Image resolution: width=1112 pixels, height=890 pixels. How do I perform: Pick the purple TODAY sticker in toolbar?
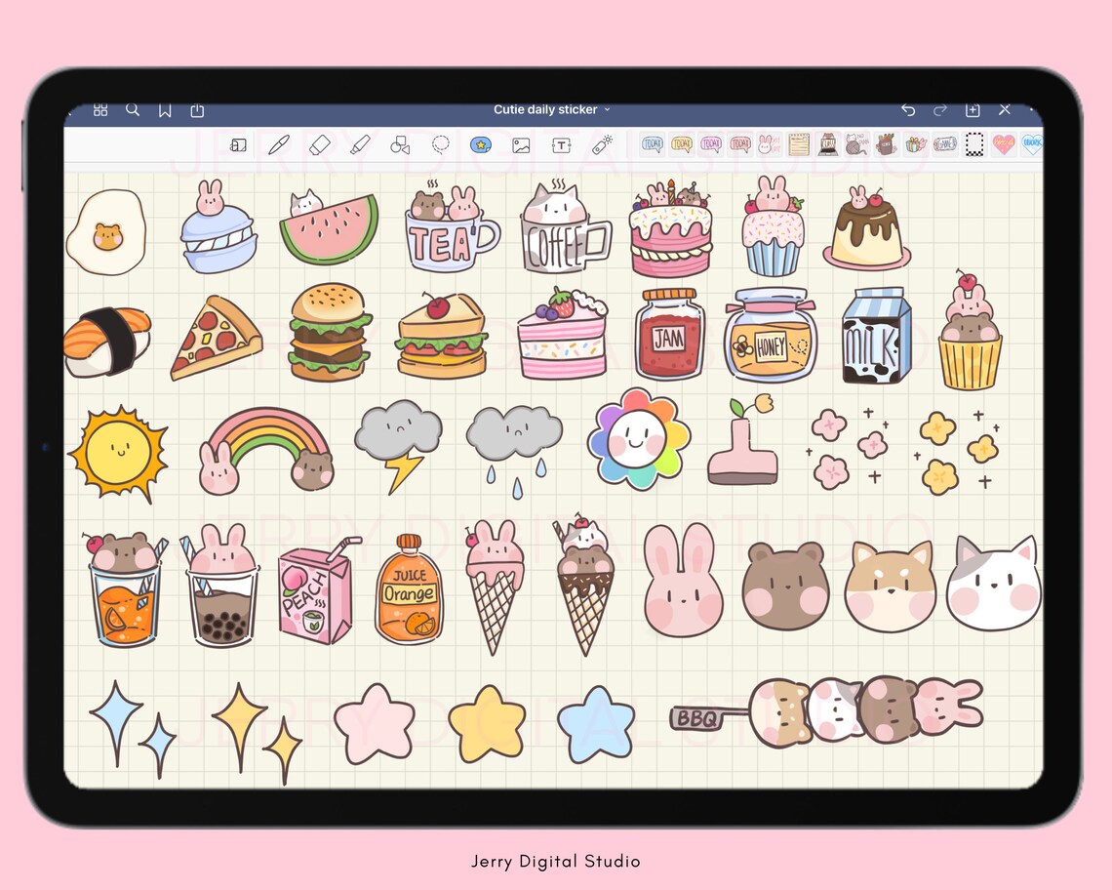pos(710,144)
